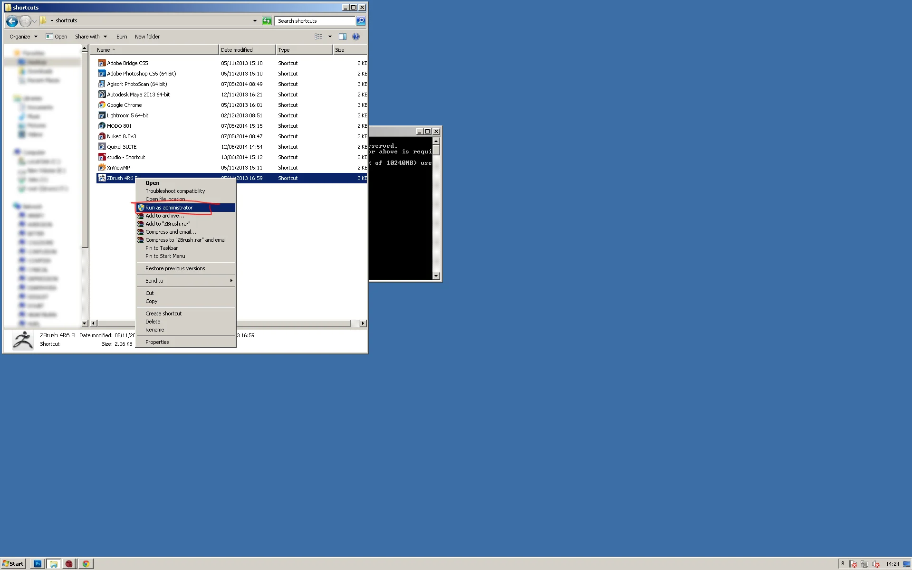912x570 pixels.
Task: Click the studio - Shortcut icon
Action: point(102,157)
